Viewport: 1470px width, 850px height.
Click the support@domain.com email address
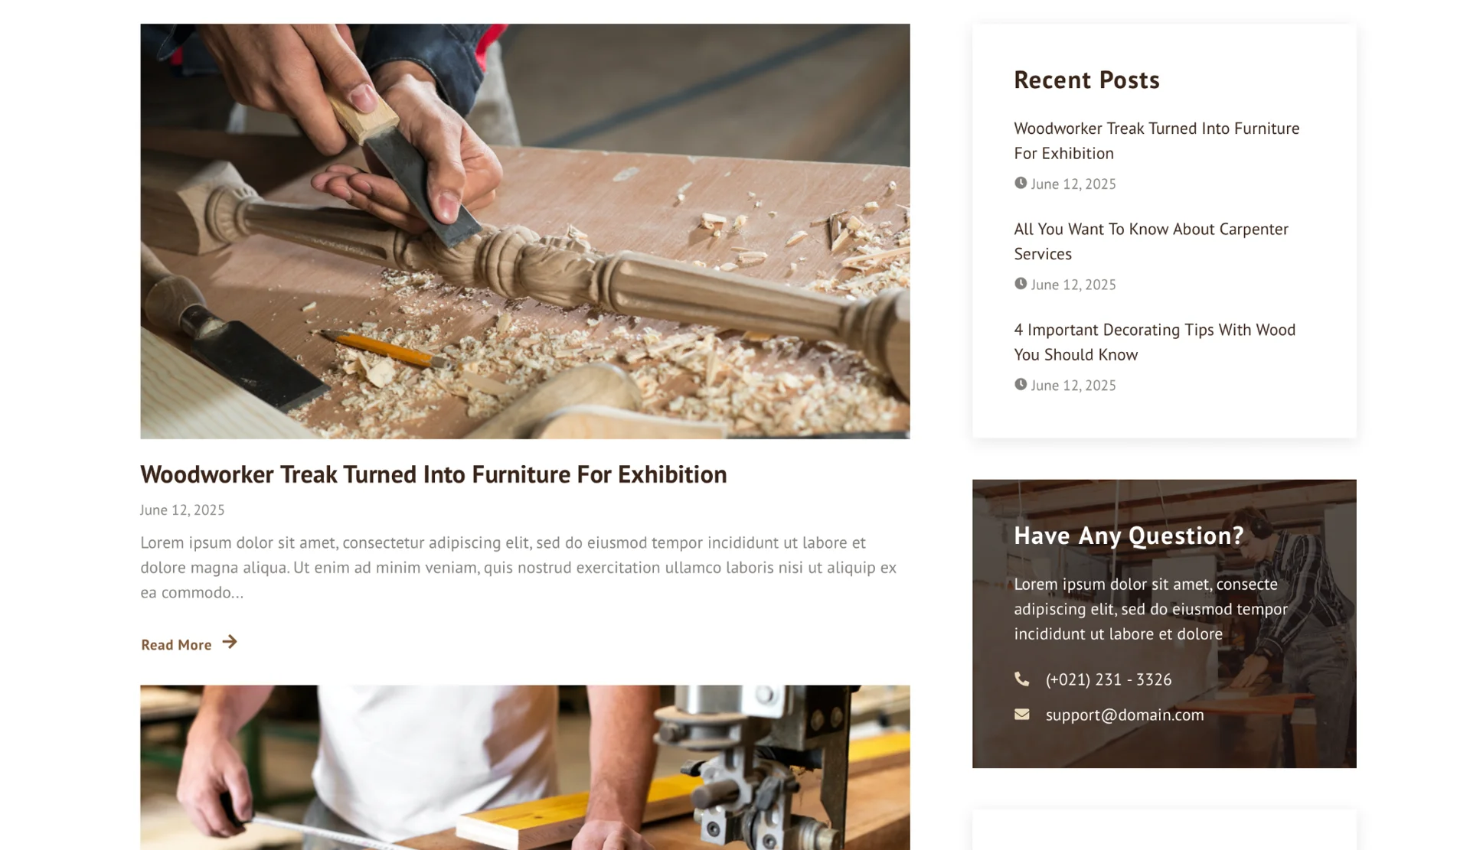coord(1125,715)
